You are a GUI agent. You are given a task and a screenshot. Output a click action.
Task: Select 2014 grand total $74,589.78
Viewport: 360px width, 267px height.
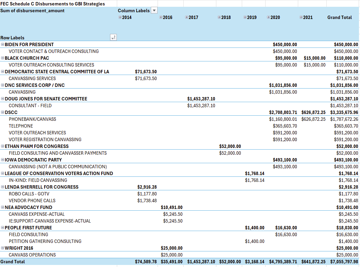point(146,262)
